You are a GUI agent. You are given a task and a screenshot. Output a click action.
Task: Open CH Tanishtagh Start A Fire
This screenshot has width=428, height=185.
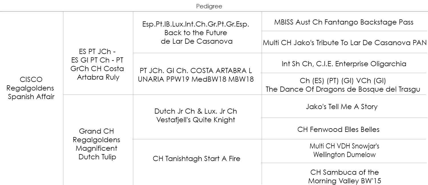(x=196, y=158)
